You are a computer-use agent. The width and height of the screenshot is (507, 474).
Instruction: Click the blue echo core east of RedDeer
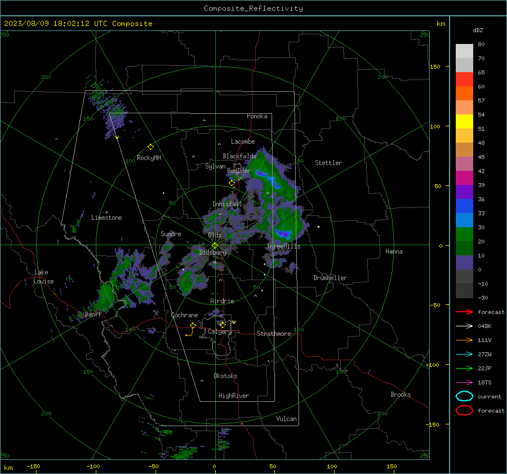tap(269, 179)
